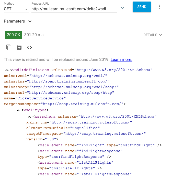Image resolution: width=172 pixels, height=177 pixels.
Task: Send the request with SEND button
Action: [x=142, y=7]
